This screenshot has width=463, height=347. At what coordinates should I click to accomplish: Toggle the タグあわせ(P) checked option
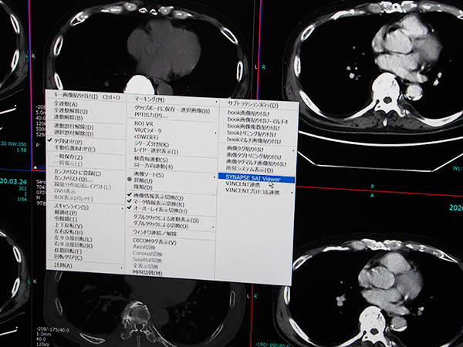coord(69,140)
